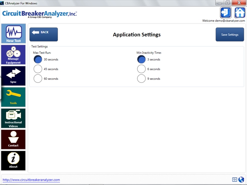Click the Max Test Run label

42,53
